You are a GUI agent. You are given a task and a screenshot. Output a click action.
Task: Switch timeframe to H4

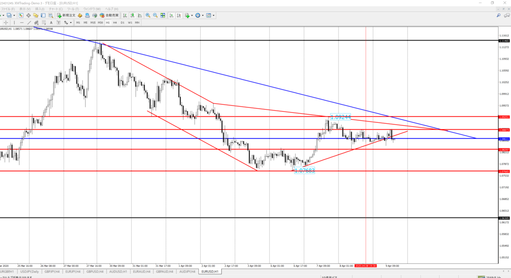(115, 23)
